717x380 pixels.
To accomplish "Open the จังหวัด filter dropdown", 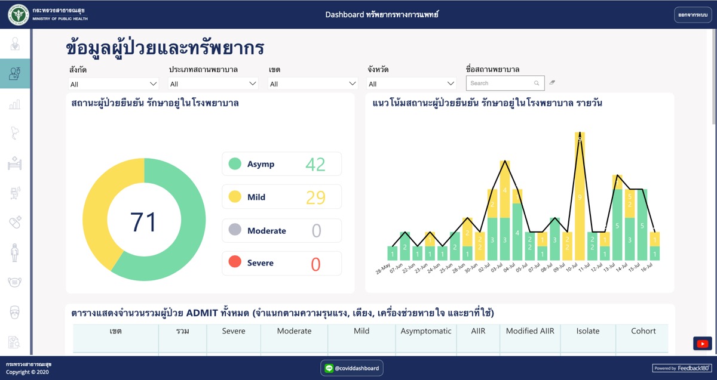I will tap(412, 84).
